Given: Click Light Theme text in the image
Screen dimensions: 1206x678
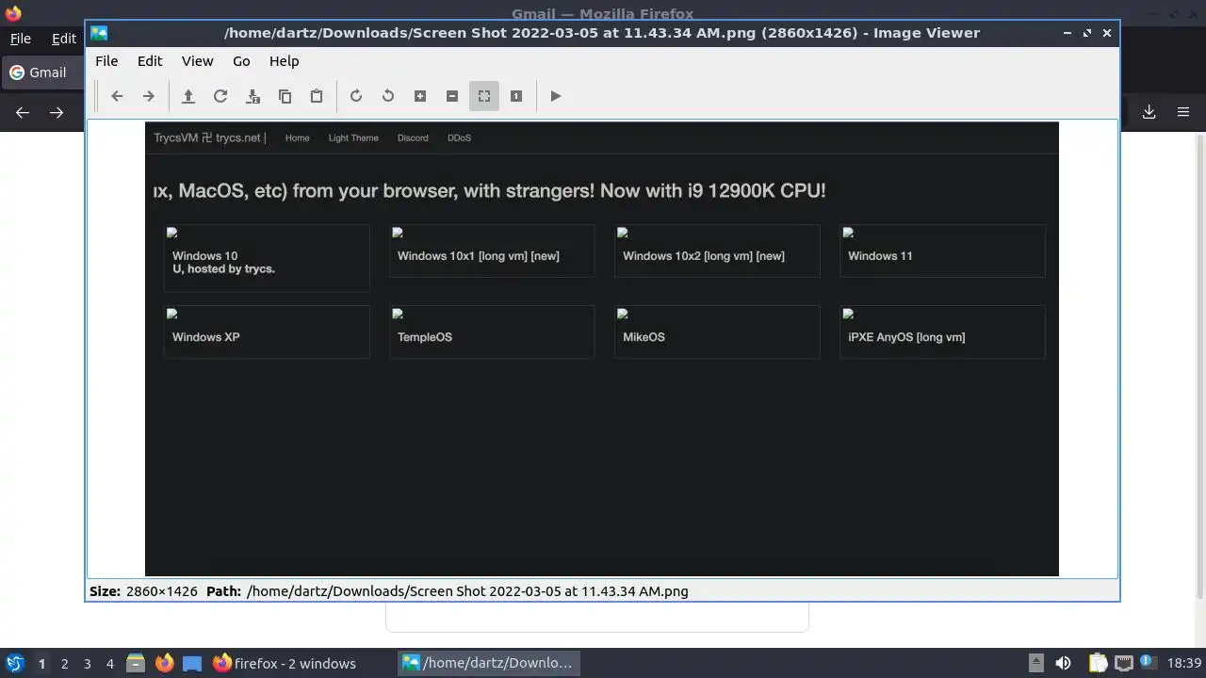Looking at the screenshot, I should (x=353, y=137).
